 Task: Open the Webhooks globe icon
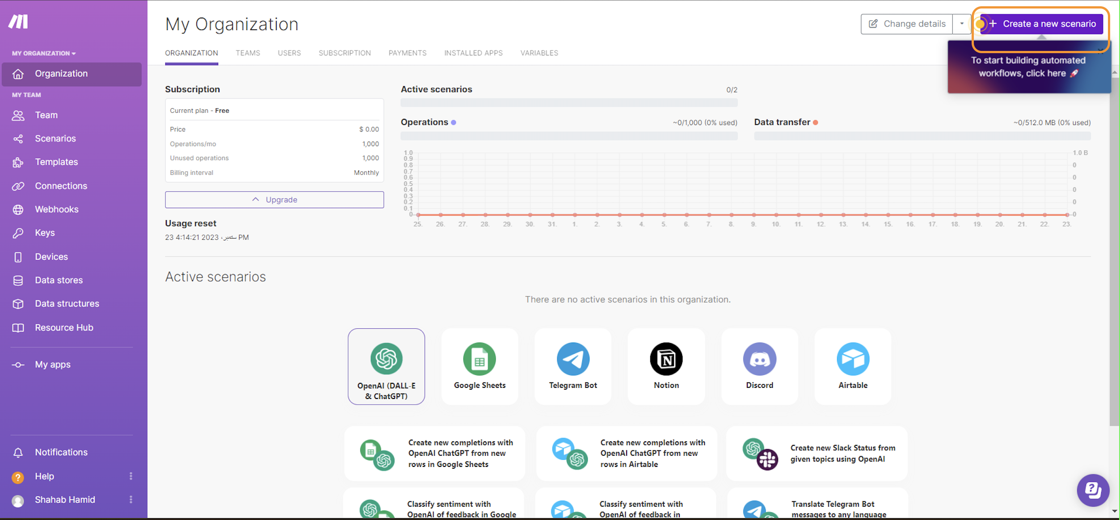pyautogui.click(x=18, y=210)
